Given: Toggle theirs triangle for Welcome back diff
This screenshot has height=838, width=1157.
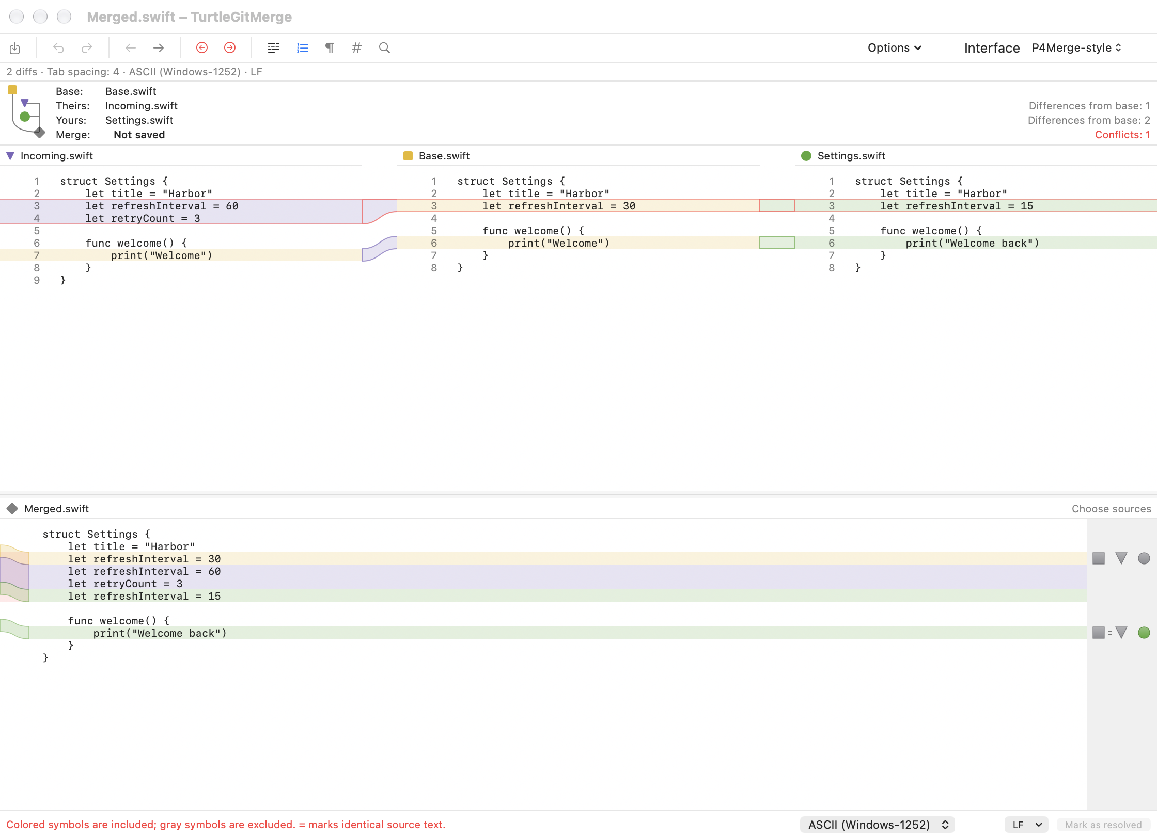Looking at the screenshot, I should (x=1121, y=633).
